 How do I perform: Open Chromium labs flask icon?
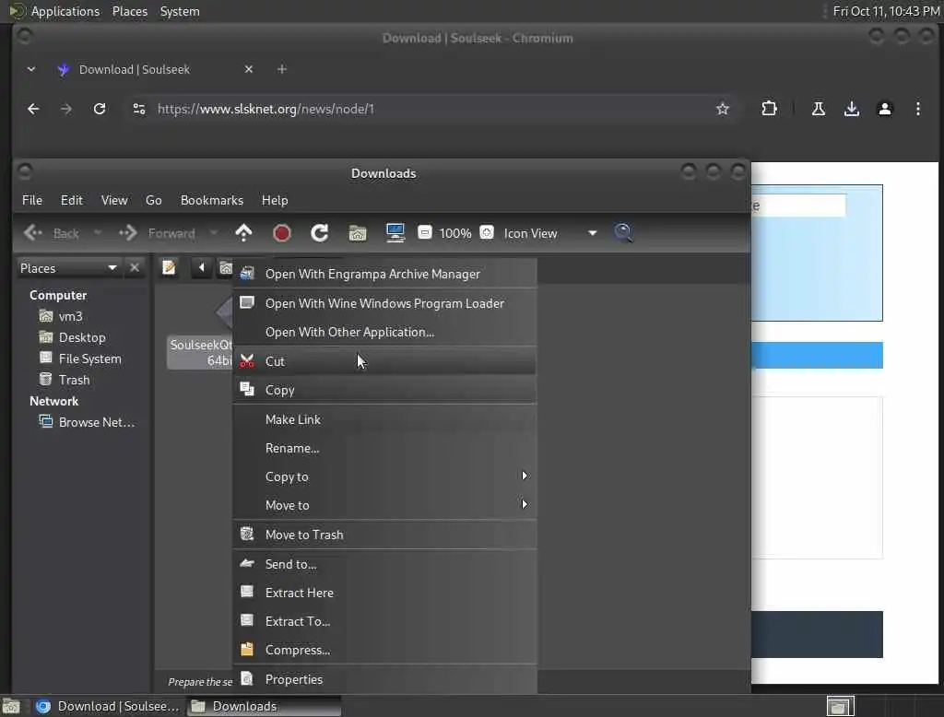point(819,109)
